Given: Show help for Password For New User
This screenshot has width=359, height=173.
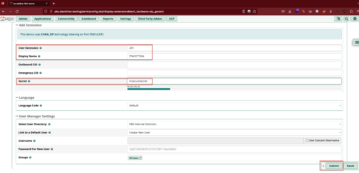Looking at the screenshot, I should [52, 149].
